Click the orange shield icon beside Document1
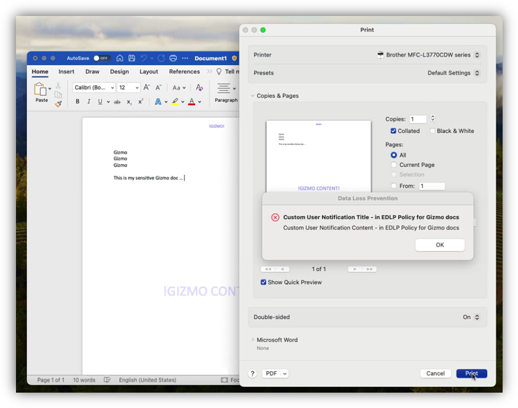 (x=234, y=58)
